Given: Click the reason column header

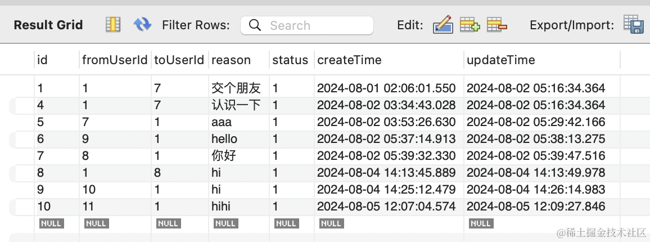Looking at the screenshot, I should pos(239,60).
